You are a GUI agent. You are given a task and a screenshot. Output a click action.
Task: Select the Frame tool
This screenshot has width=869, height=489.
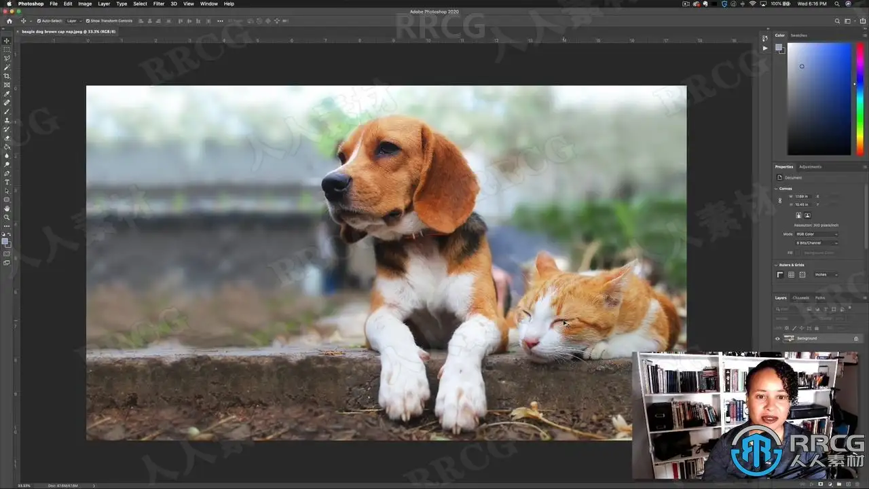tap(7, 85)
